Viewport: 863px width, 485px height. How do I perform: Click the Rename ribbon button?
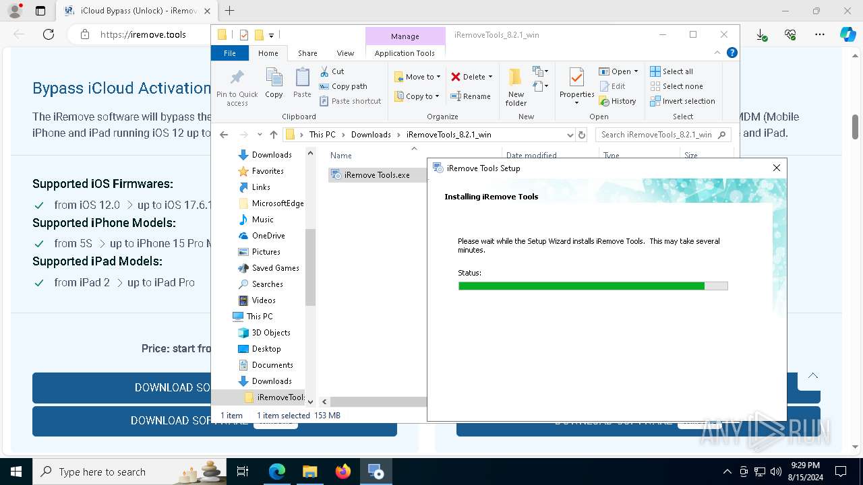[471, 96]
